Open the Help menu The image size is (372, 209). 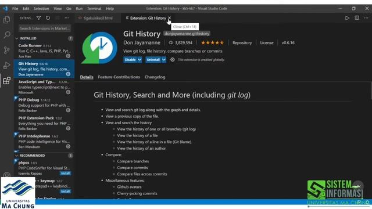[x=110, y=9]
